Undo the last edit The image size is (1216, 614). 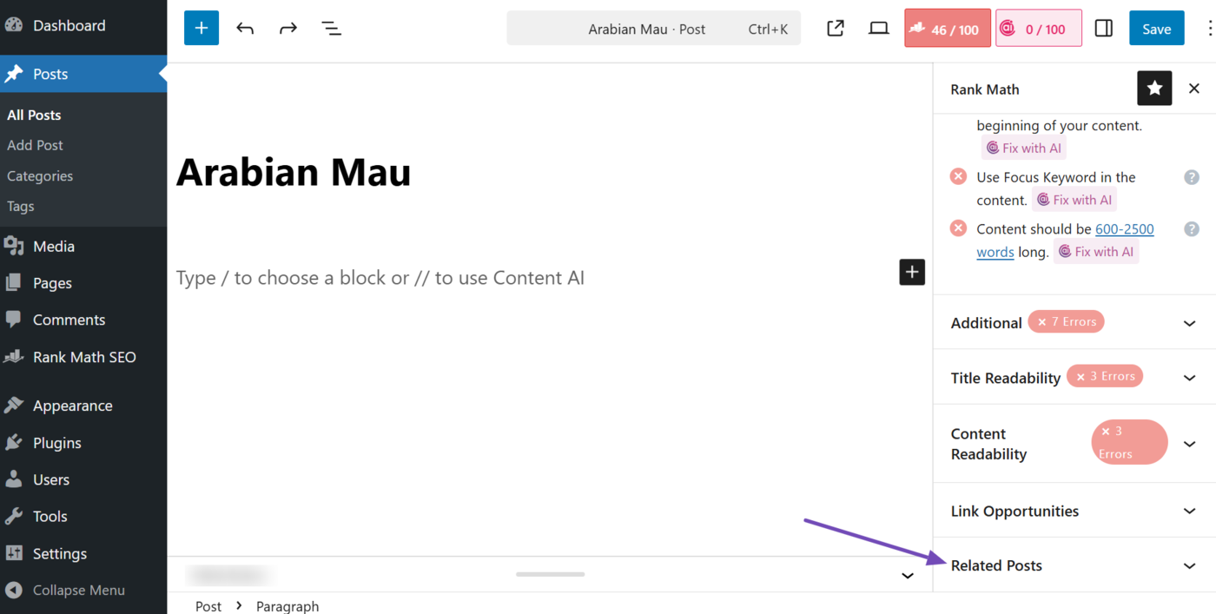[x=245, y=29]
